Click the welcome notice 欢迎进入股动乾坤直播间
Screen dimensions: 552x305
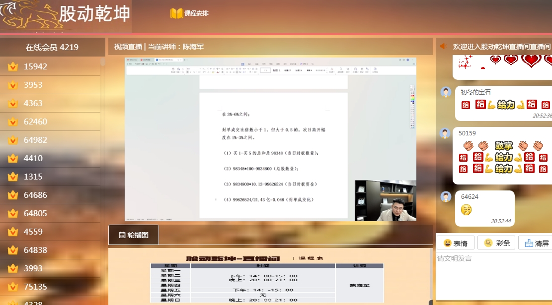click(x=502, y=47)
